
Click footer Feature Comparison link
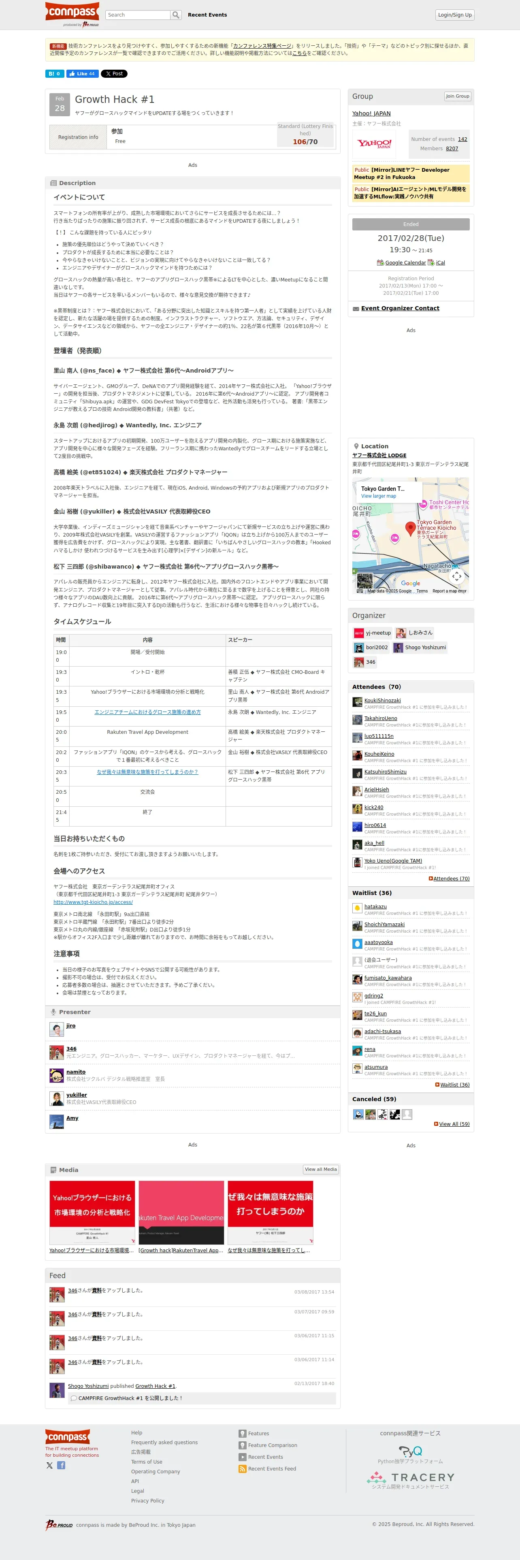tap(273, 1445)
